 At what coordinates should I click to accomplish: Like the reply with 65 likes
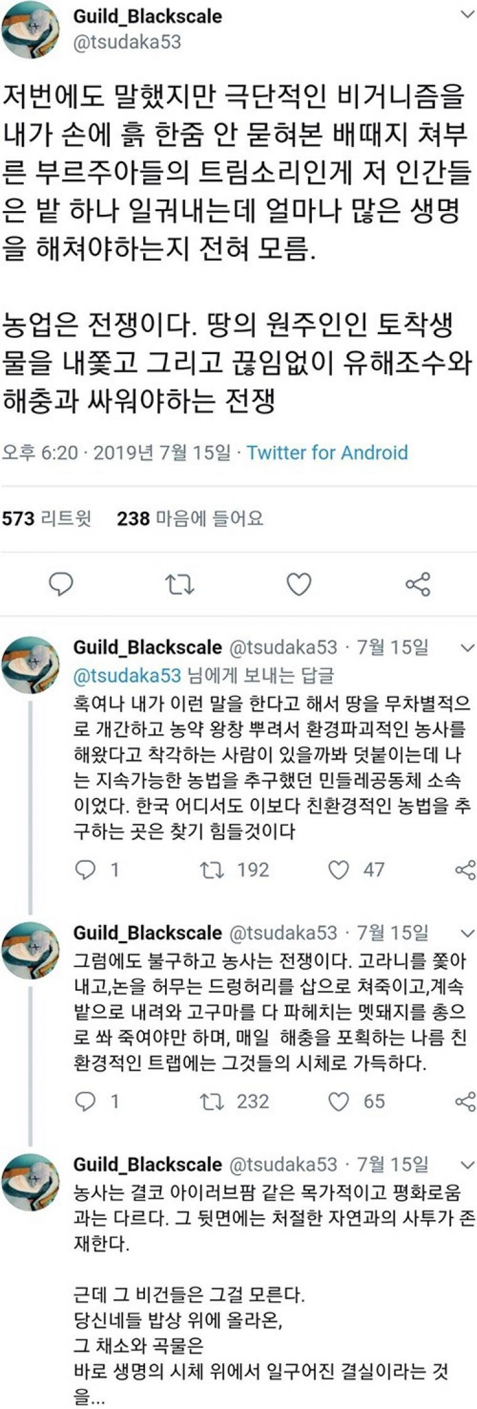339,1101
